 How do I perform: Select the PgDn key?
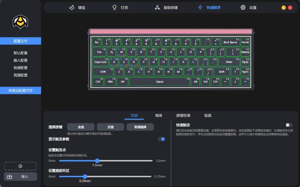coord(245,72)
